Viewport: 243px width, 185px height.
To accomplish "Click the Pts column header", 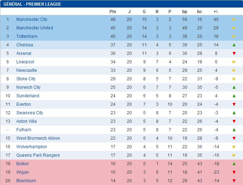I will click(113, 12).
